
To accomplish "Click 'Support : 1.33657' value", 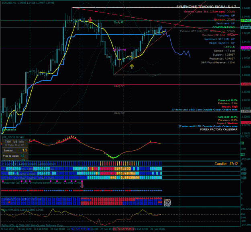I will pyautogui.click(x=224, y=55).
